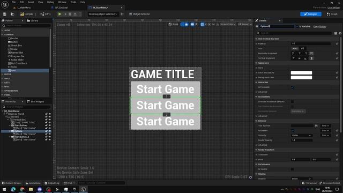The image size is (343, 193).
Task: Set Size to Auto
Action: coord(295,49)
